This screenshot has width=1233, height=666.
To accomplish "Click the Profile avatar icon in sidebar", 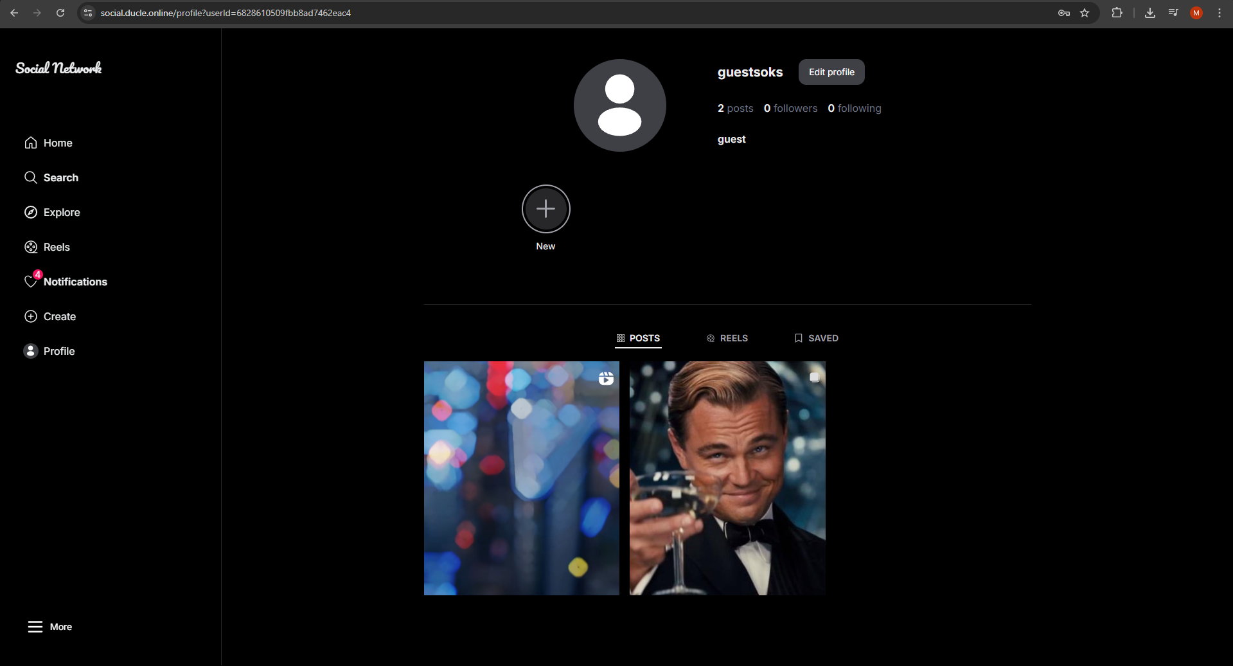I will coord(30,351).
